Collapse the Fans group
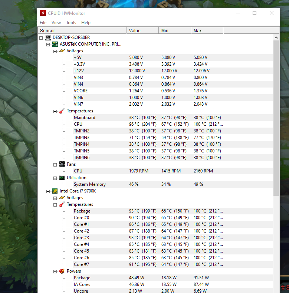The image size is (289, 293). click(55, 165)
